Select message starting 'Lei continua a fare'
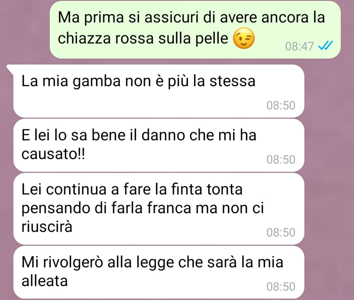354x300 pixels. (x=159, y=209)
